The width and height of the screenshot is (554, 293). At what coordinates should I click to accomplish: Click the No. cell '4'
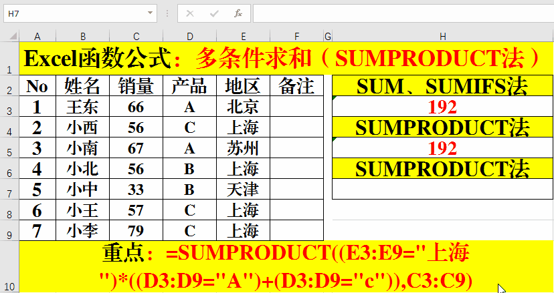(x=37, y=169)
